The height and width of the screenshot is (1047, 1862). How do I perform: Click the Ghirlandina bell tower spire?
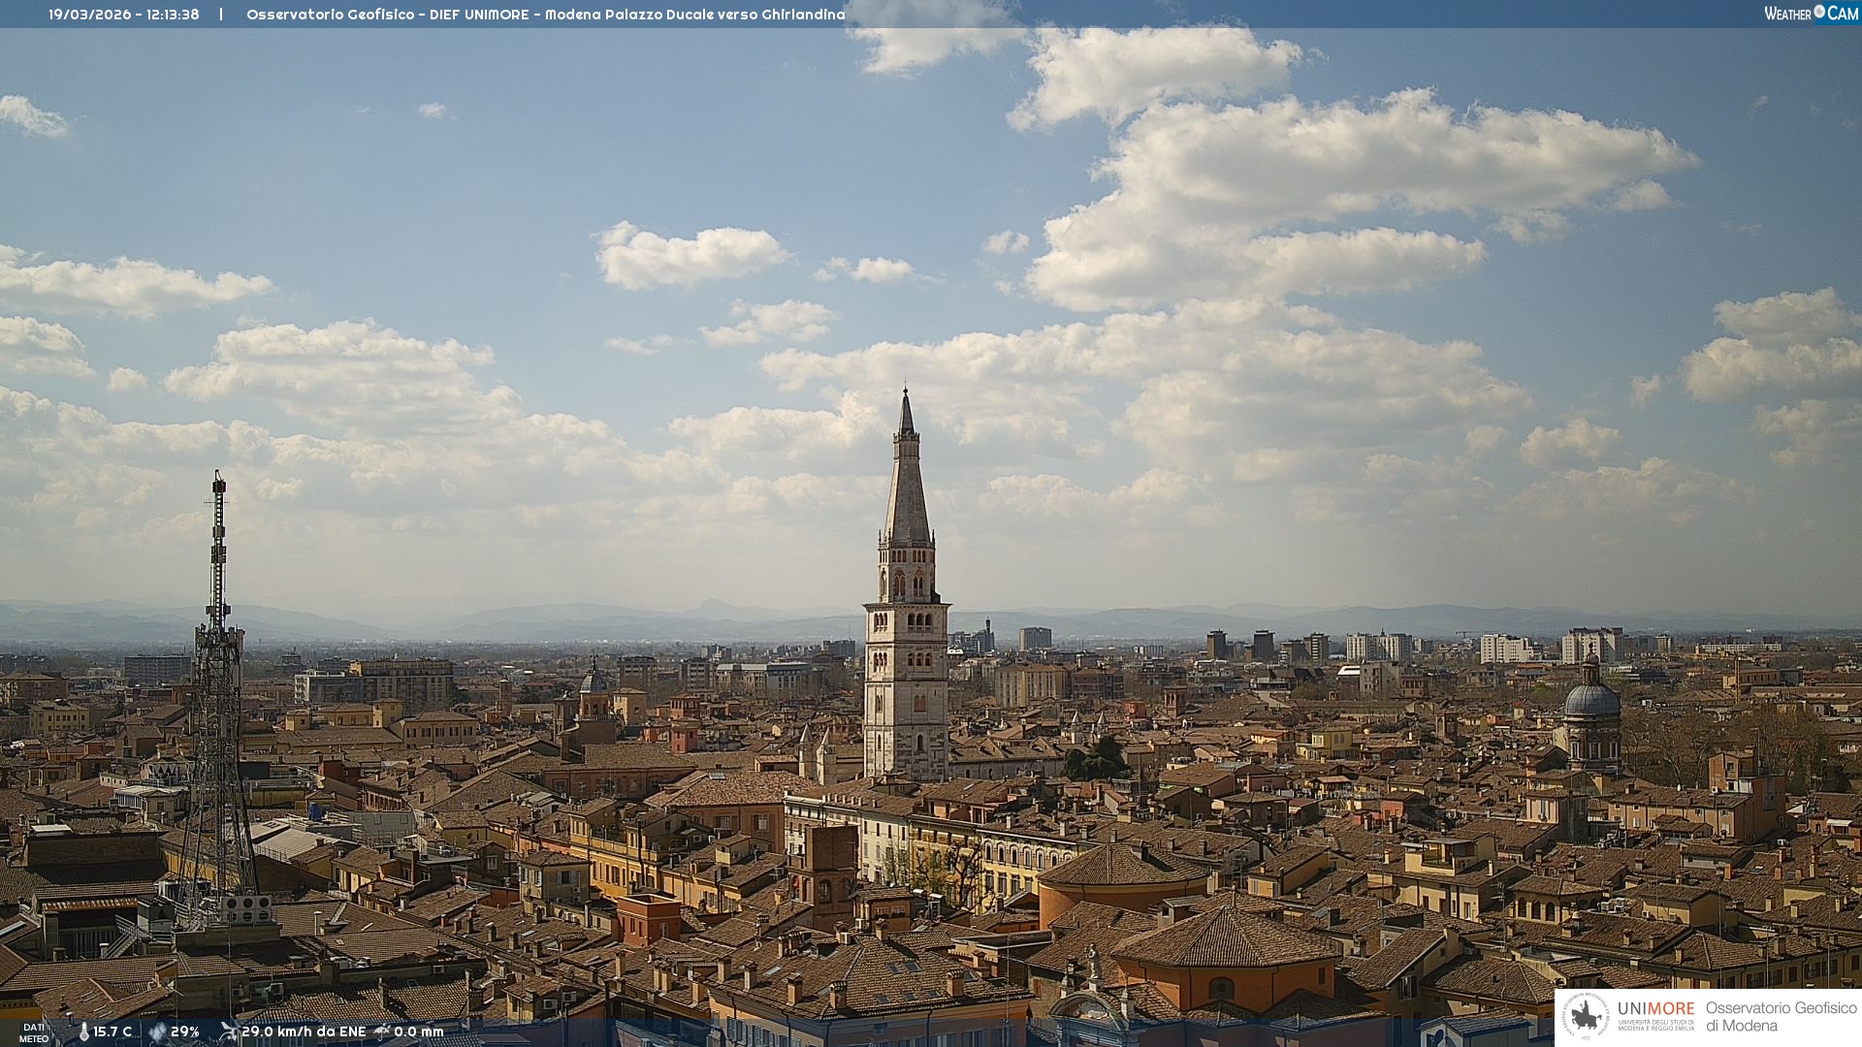pos(907,485)
